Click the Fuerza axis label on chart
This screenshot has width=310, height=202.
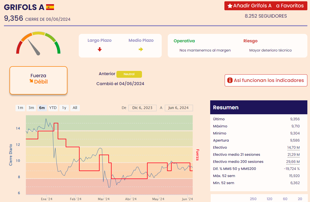pyautogui.click(x=197, y=155)
